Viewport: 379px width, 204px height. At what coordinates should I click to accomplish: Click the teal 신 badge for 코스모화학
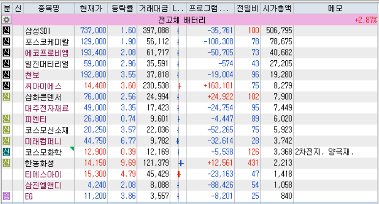[6, 152]
